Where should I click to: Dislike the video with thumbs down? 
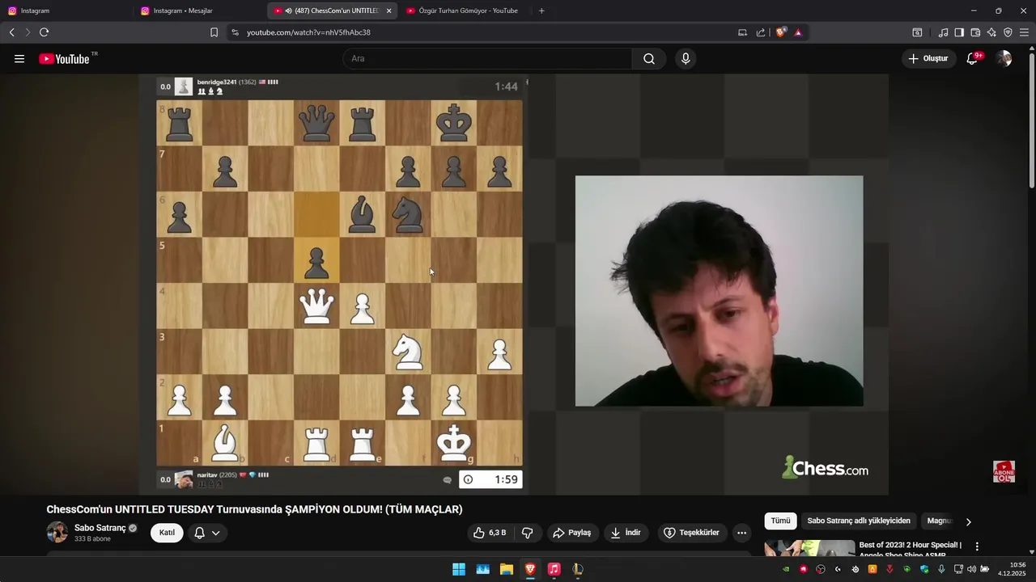(527, 533)
